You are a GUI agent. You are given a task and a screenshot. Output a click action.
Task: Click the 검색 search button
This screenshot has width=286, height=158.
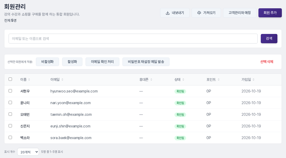[x=269, y=39]
